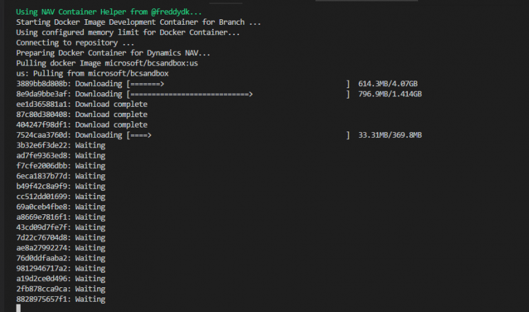The height and width of the screenshot is (312, 529).
Task: Click the 'ee1d365881a1: Download complete' line
Action: 81,105
